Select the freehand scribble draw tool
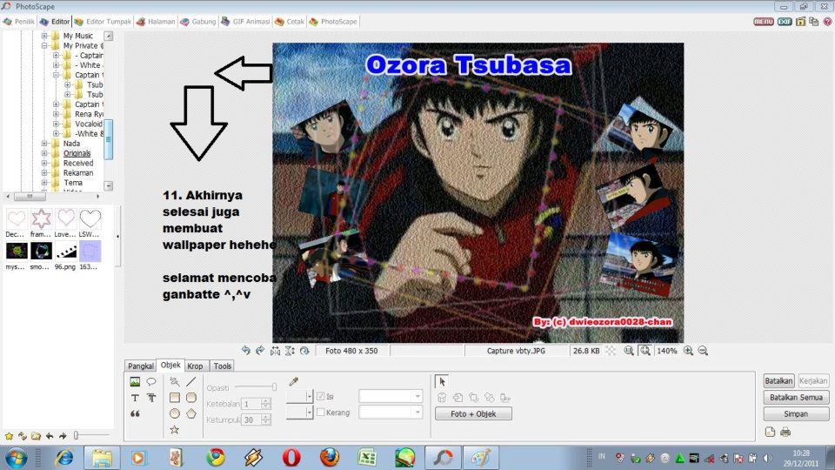835x470 pixels. [174, 381]
